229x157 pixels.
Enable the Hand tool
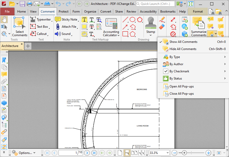(4, 20)
